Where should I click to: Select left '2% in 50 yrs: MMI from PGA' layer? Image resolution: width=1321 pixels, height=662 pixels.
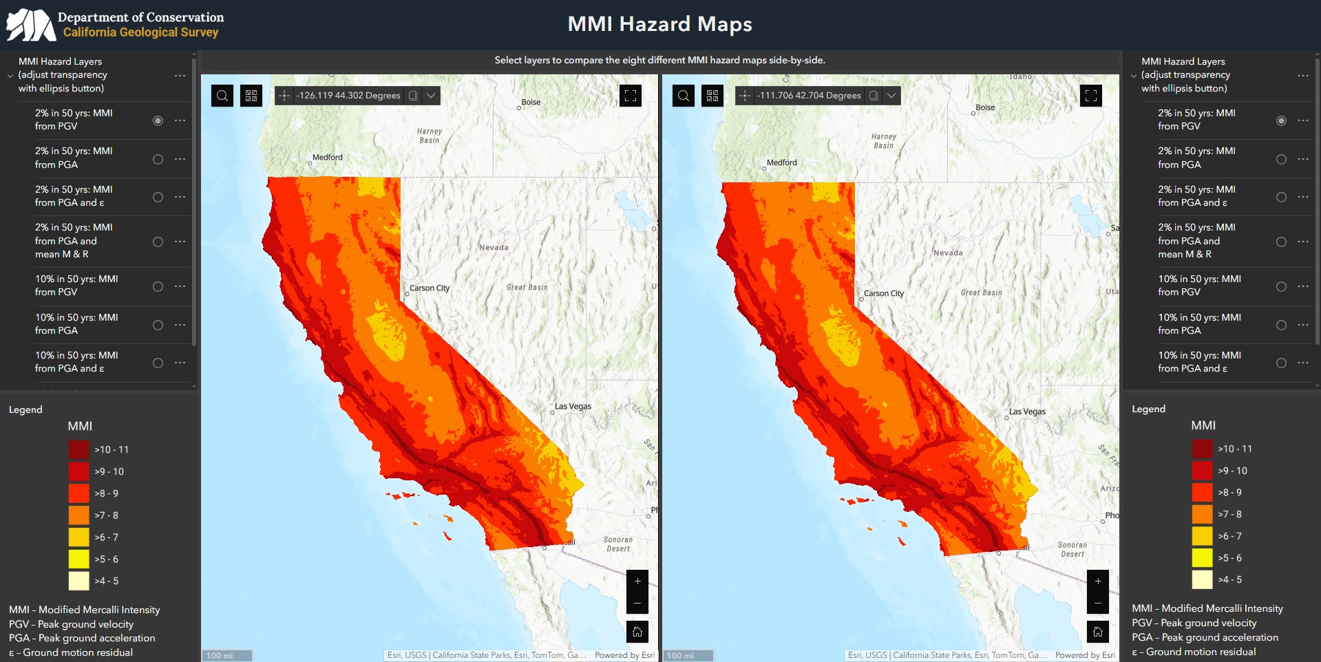pos(158,159)
